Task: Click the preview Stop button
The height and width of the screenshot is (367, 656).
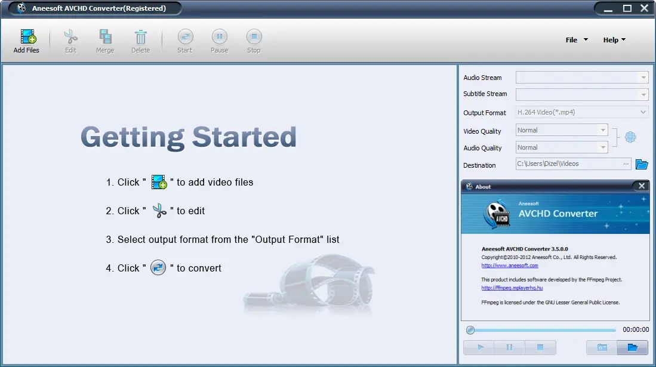Action: 540,347
